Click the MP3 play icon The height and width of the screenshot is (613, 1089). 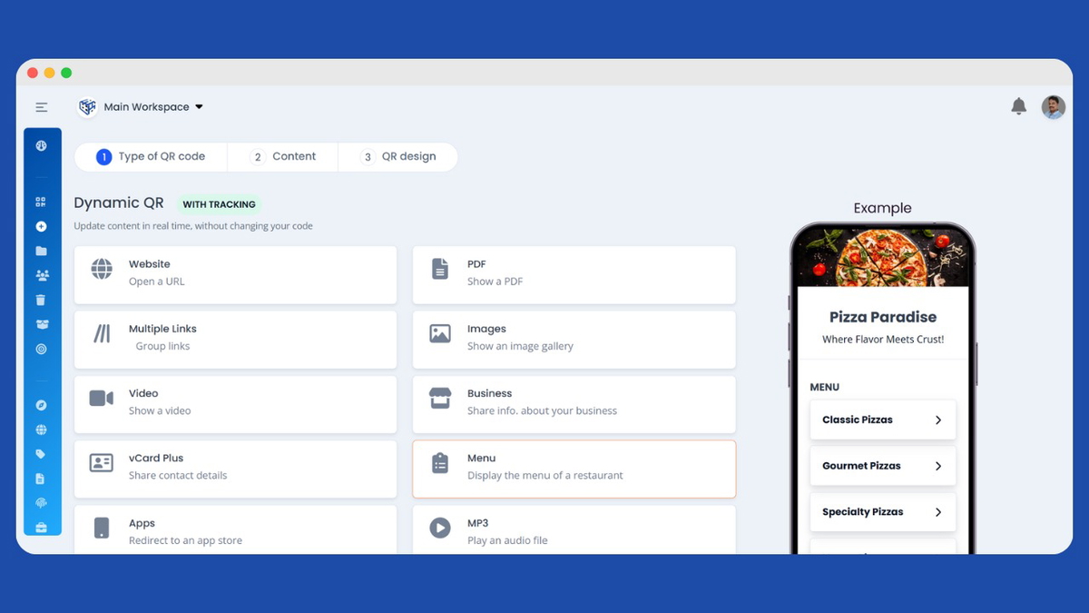[440, 527]
